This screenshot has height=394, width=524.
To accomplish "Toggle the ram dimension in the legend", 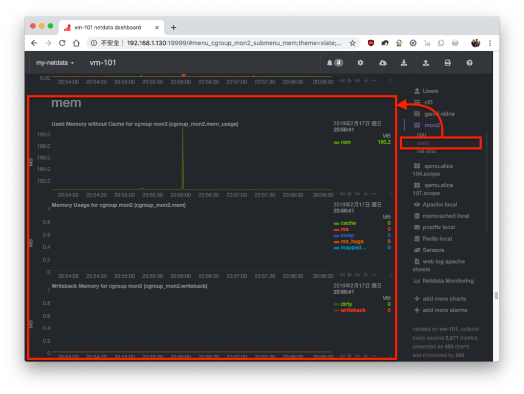I will [x=345, y=142].
